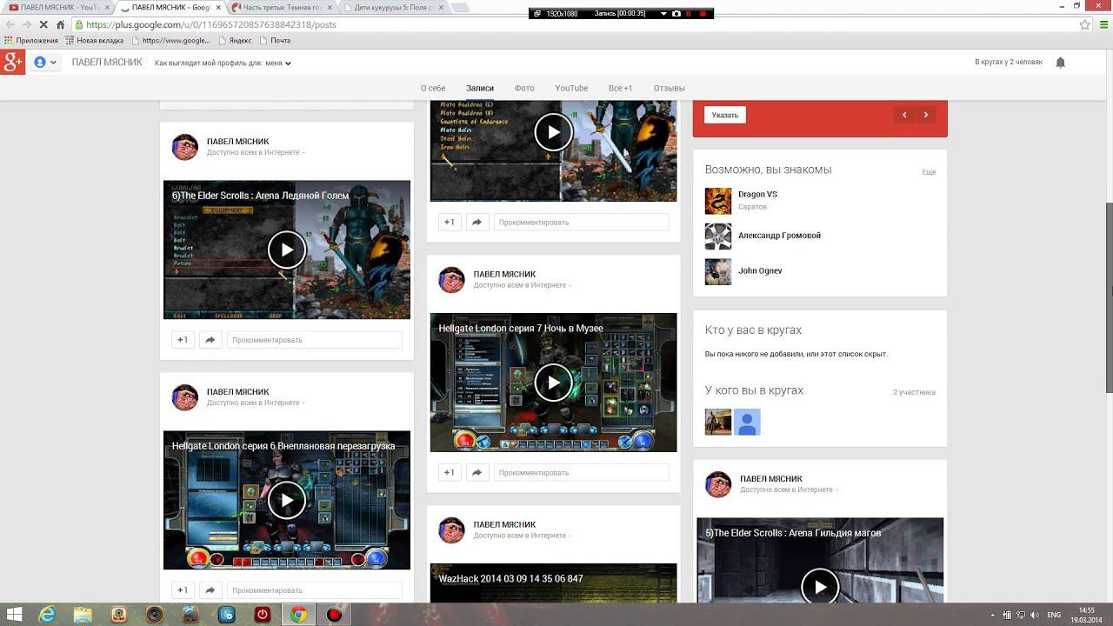Open visibility setting of the Ледяной Голем post
This screenshot has width=1113, height=626.
pos(256,153)
